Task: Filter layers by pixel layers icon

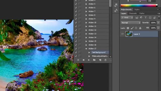Action: pyautogui.click(x=137, y=17)
